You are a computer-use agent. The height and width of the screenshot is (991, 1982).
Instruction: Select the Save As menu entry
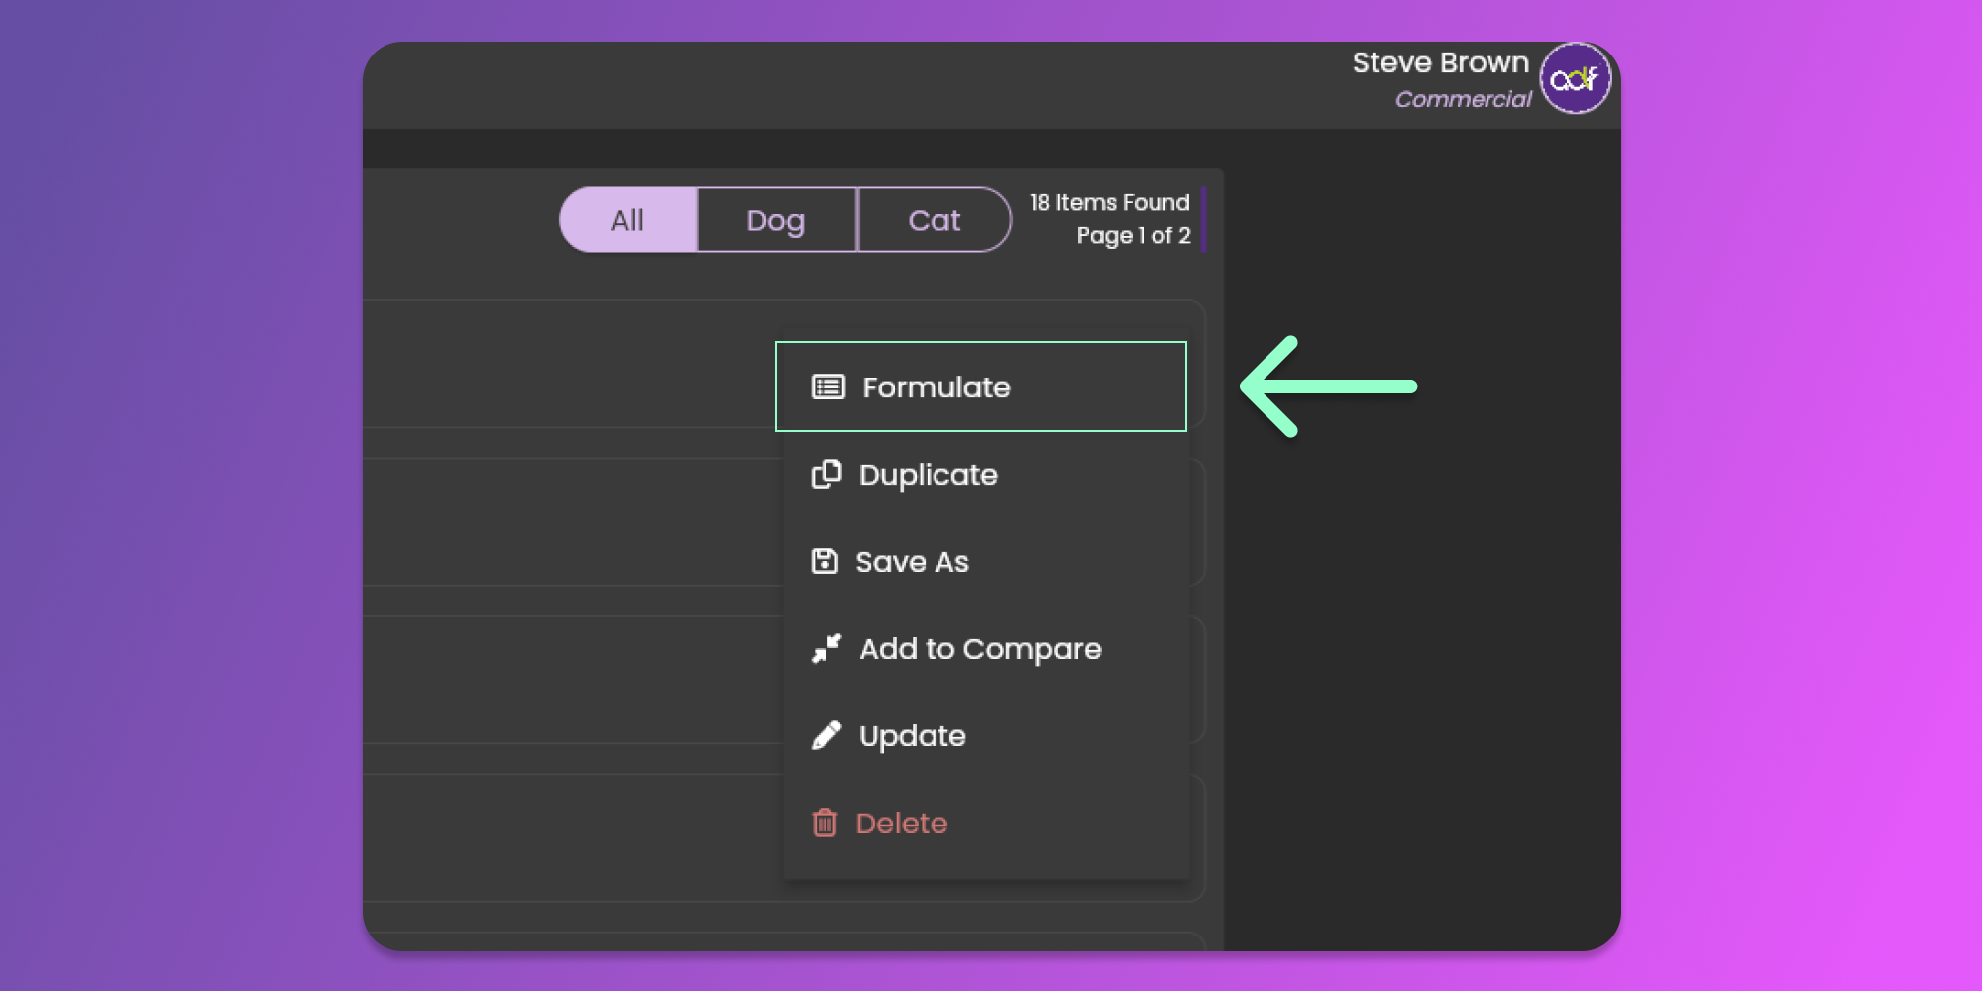(x=912, y=562)
